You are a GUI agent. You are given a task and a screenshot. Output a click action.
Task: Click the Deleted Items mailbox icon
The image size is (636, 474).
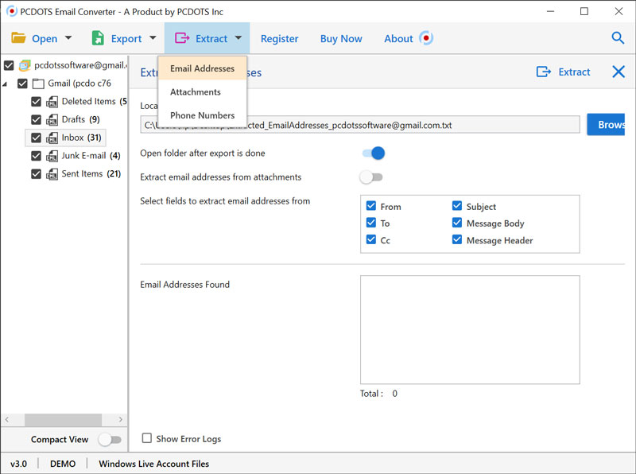tap(52, 102)
